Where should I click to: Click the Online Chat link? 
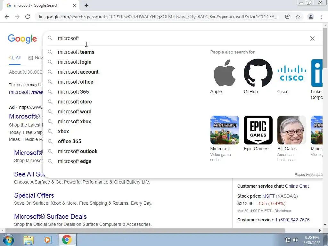click(x=297, y=186)
